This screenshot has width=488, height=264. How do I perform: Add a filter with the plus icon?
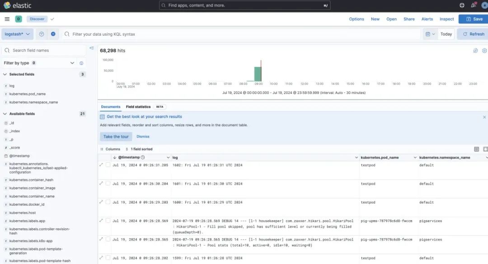point(53,34)
